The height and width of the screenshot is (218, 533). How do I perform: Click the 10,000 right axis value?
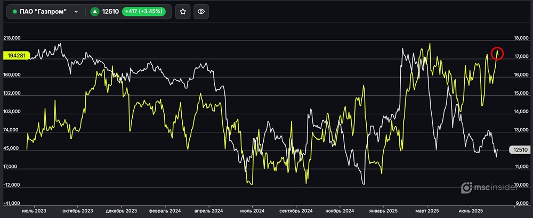click(x=522, y=185)
